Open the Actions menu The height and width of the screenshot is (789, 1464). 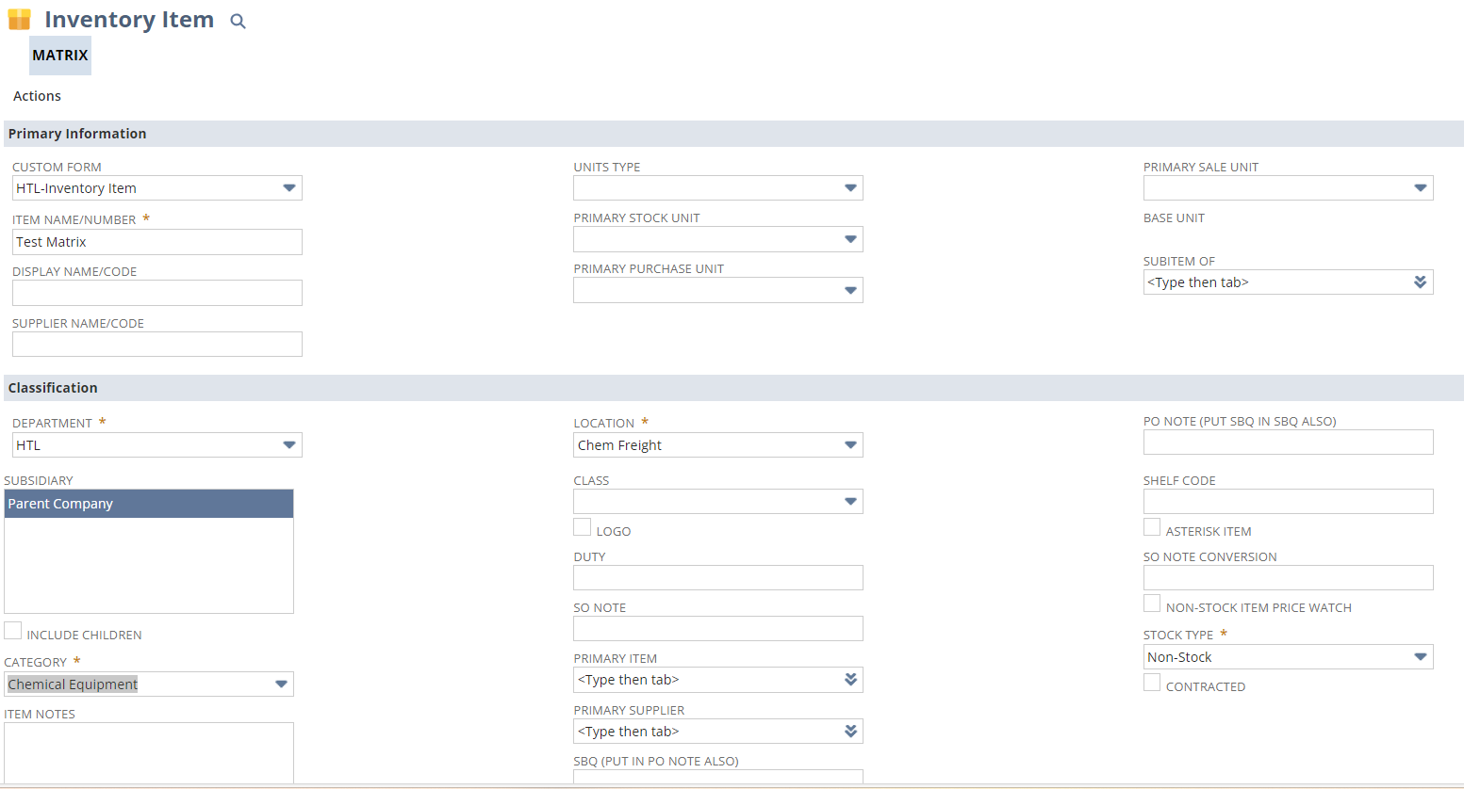point(37,96)
